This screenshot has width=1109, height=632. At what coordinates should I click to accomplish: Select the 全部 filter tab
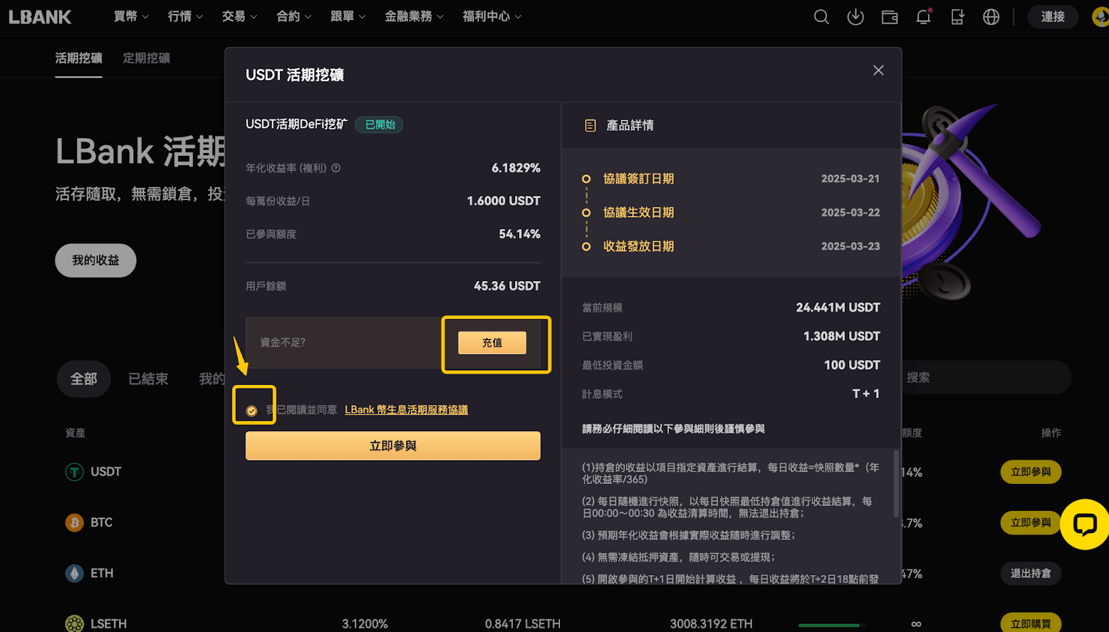coord(83,379)
